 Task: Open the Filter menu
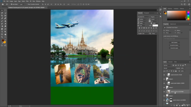[27, 1]
